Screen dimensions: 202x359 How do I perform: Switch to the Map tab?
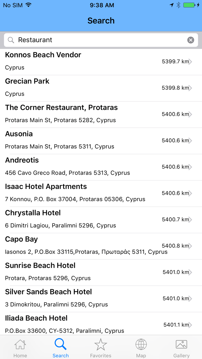(x=141, y=347)
